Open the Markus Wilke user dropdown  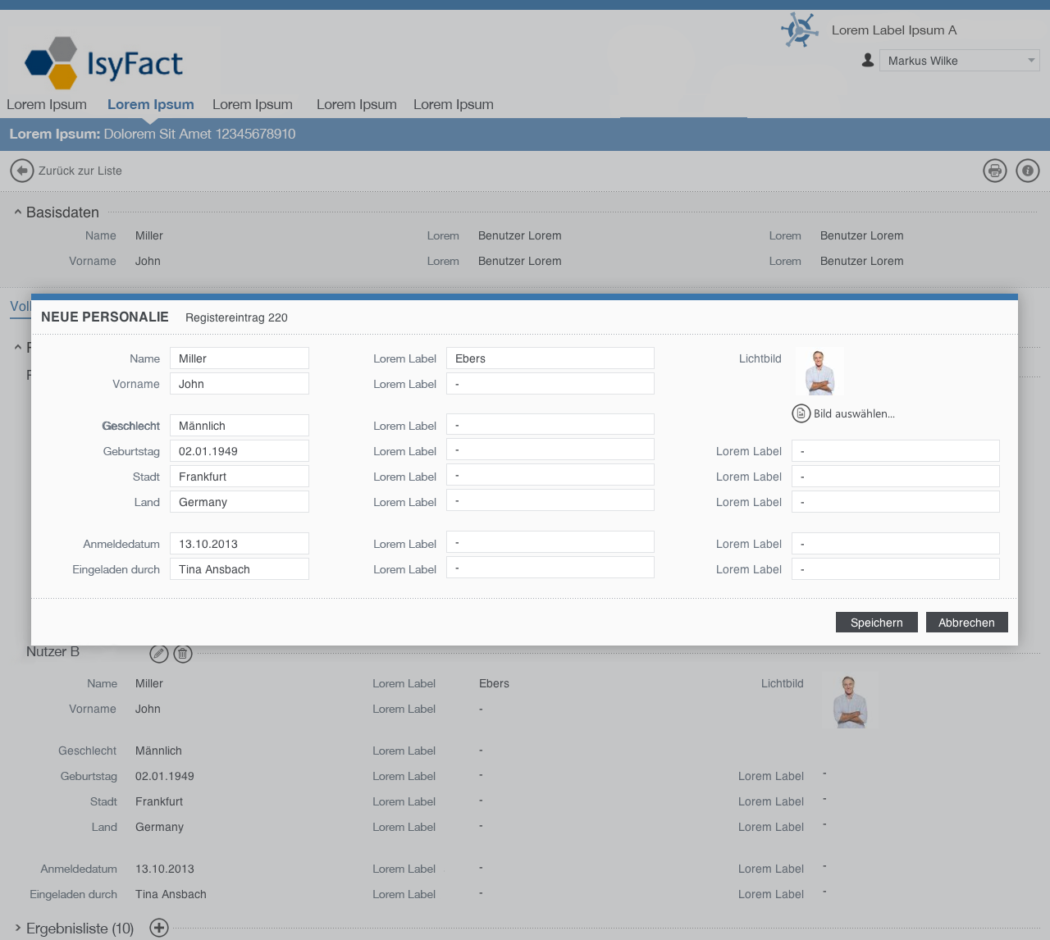(960, 61)
